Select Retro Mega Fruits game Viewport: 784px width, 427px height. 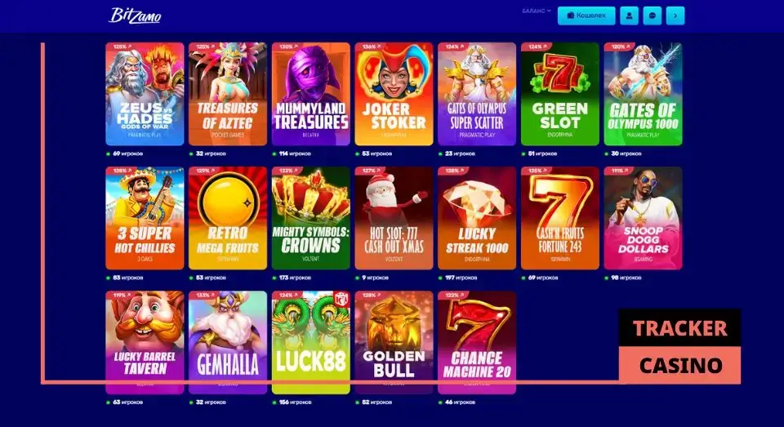[x=228, y=218]
